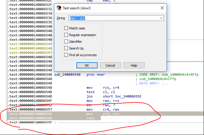The height and width of the screenshot is (135, 204).
Task: Tick Find all occurrences checkbox
Action: (66, 55)
